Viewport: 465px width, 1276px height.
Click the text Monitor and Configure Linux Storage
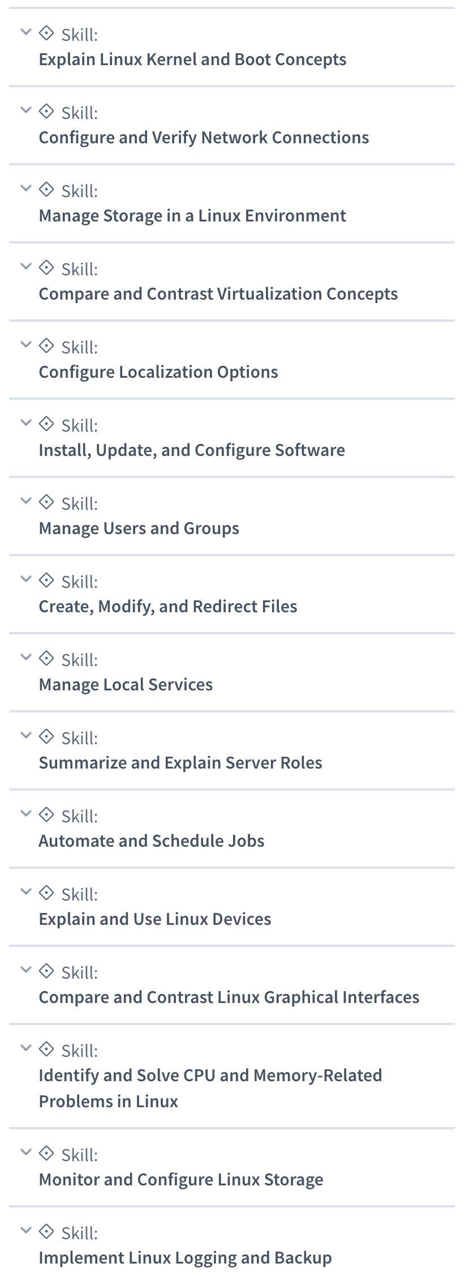[181, 1180]
